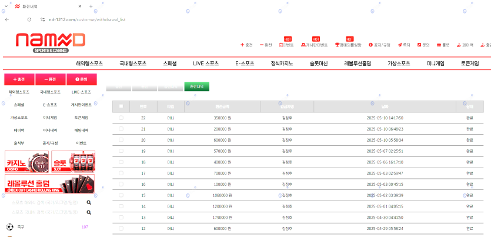Select the soccer ball 축구 category
491x237 pixels.
coord(10,226)
